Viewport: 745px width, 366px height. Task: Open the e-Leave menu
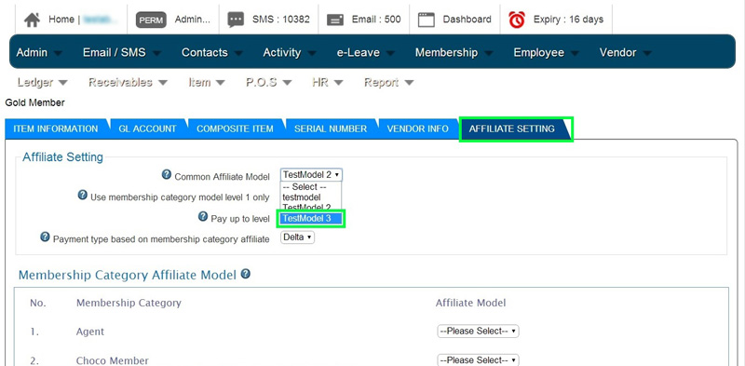365,52
